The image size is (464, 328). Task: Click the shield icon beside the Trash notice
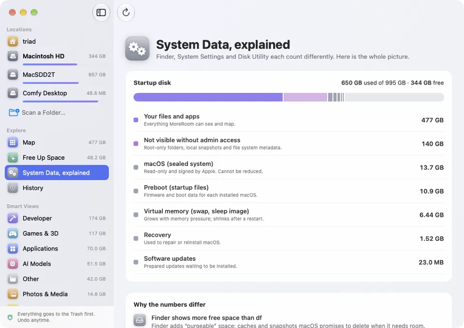pos(10,317)
